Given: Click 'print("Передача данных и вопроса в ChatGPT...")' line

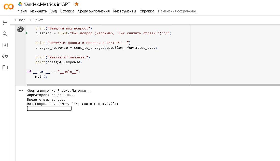Looking at the screenshot, I should (83, 43).
